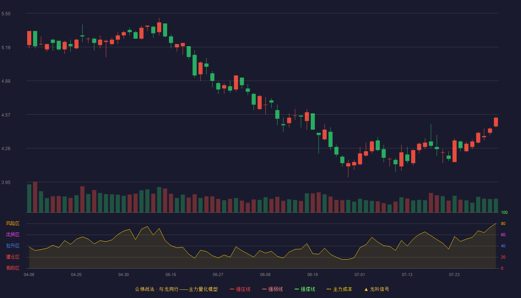
Task: Click the 07-13 date label
Action: point(407,275)
